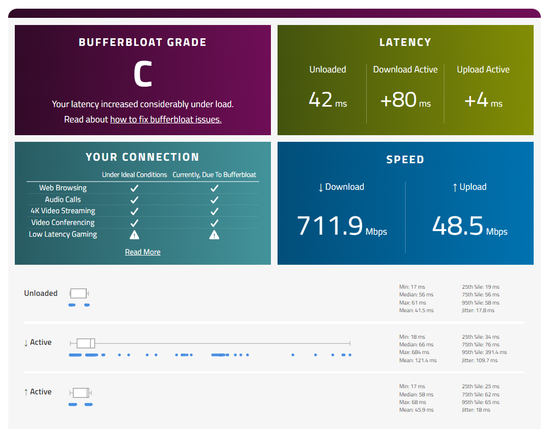Click the latency increased considerably message

click(143, 105)
